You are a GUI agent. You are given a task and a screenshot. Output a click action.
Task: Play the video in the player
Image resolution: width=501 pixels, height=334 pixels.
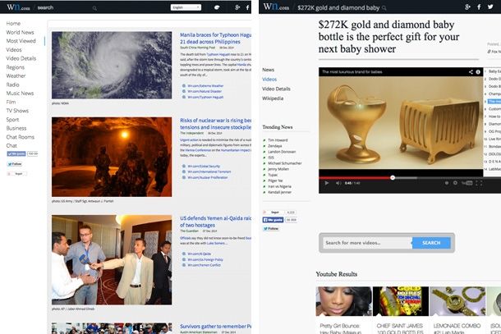[325, 183]
